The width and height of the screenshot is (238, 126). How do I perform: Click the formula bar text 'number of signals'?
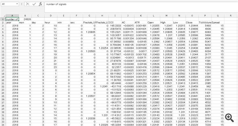tap(56, 4)
